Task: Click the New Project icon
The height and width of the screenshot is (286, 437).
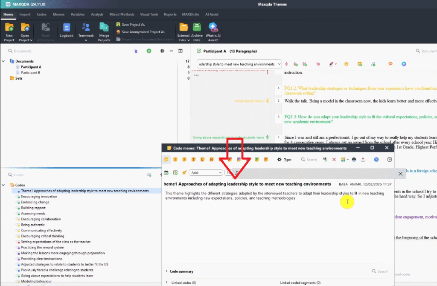Action: (x=9, y=29)
